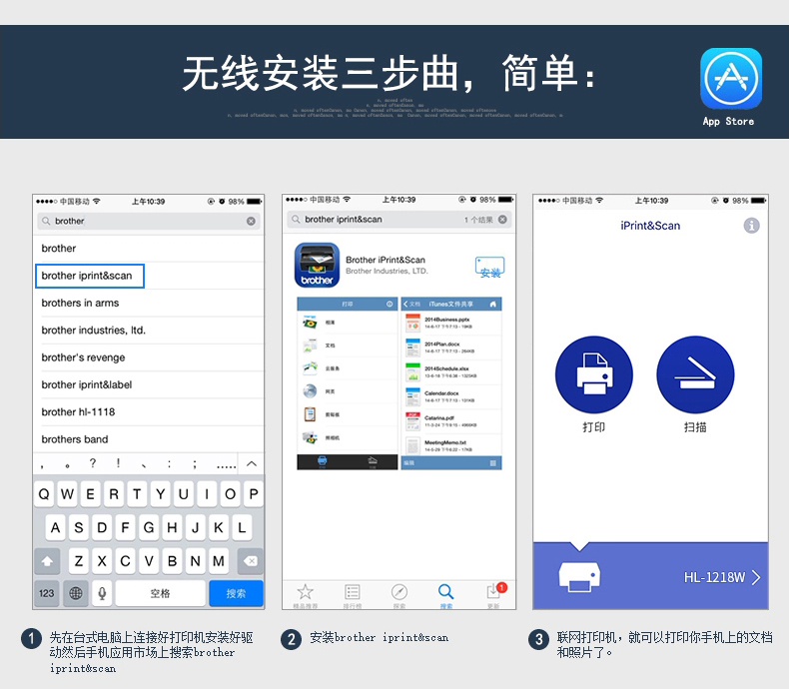Screen dimensions: 789x689
Task: View left app preview screenshot
Action: coord(348,383)
